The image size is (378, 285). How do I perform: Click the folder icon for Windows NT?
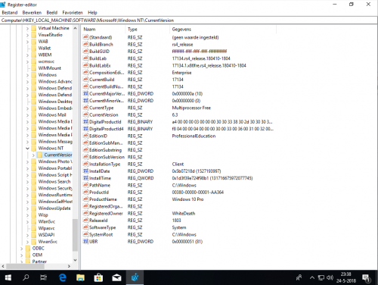click(34, 148)
